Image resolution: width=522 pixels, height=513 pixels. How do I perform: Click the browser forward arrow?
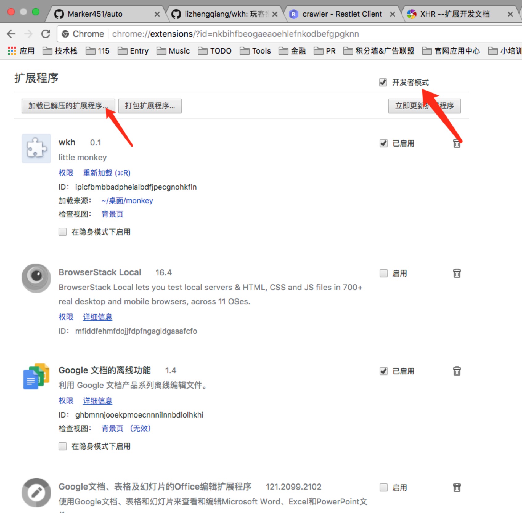pos(28,34)
